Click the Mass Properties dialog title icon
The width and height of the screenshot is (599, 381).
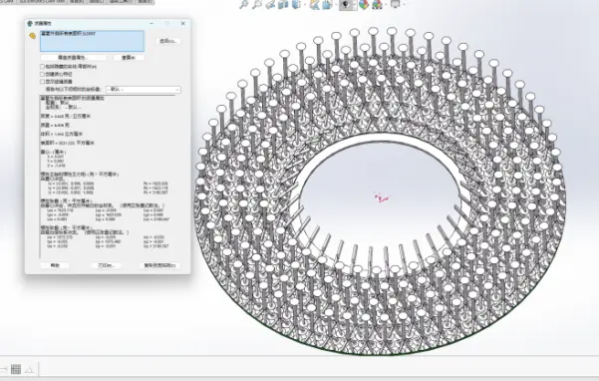click(30, 23)
